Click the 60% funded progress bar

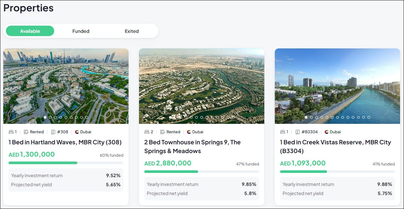tap(66, 163)
